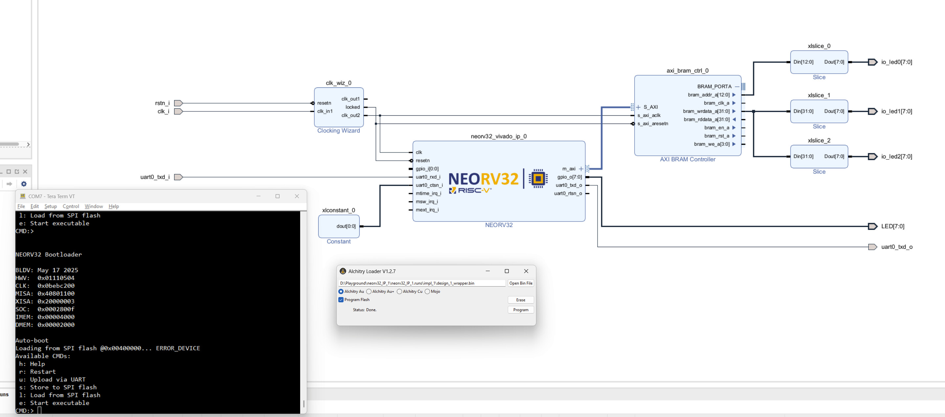Select the LED[7:0] output port symbol
The image size is (945, 417).
(872, 226)
